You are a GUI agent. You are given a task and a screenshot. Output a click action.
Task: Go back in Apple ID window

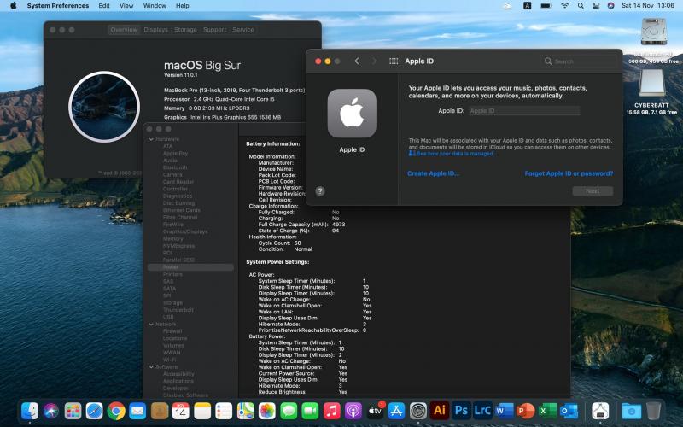(x=357, y=61)
